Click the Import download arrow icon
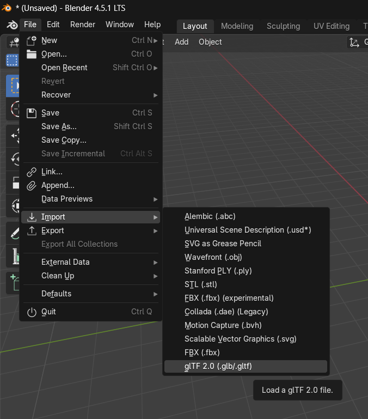Screen dimensions: 368x419 32,217
